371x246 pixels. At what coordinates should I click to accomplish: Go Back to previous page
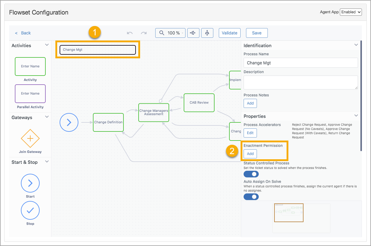(x=23, y=33)
